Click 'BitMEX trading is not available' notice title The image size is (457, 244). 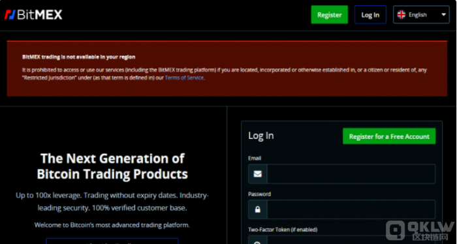tap(79, 57)
